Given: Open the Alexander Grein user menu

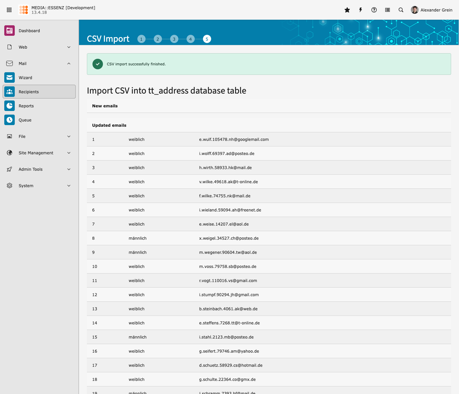Looking at the screenshot, I should pos(431,10).
